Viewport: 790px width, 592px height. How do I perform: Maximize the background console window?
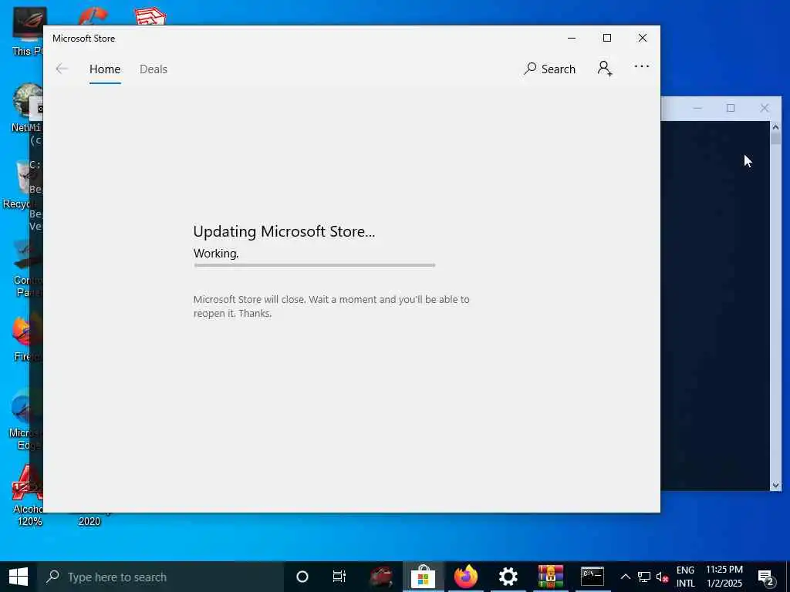point(731,108)
